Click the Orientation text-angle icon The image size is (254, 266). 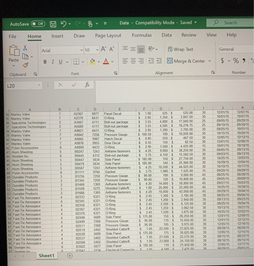coord(151,49)
